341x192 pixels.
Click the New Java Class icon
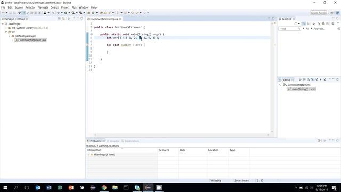click(93, 13)
